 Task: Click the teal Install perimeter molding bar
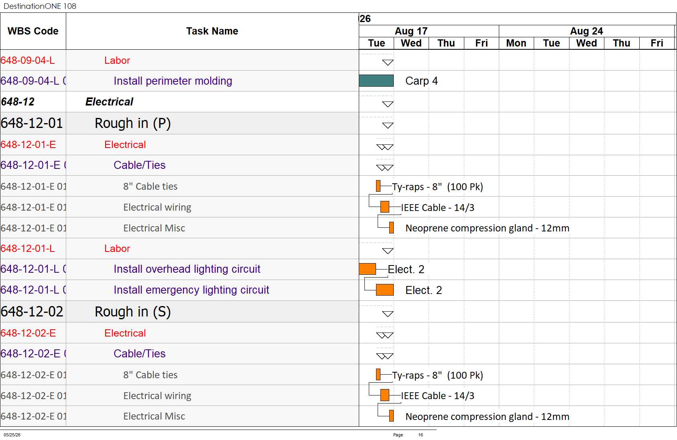376,81
